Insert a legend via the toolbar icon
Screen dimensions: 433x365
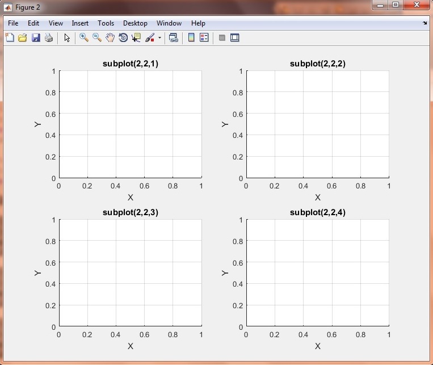204,37
